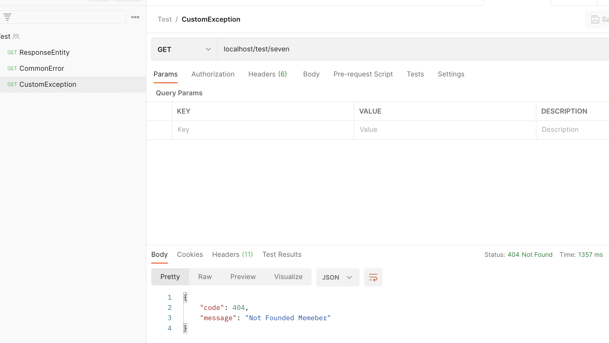Switch to Visualize response view

288,277
